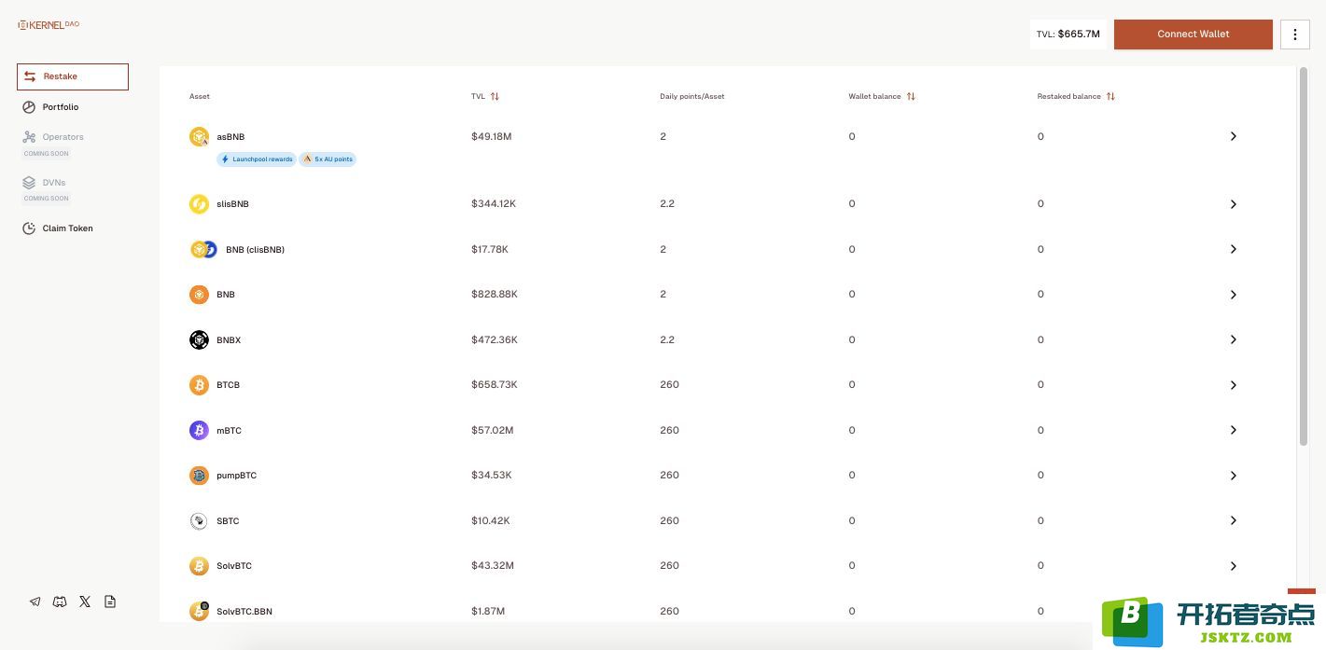
Task: Click the asBNB token icon
Action: click(x=199, y=137)
